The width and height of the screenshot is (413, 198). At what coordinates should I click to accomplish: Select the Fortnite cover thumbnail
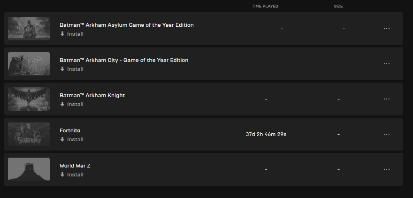[x=29, y=134]
